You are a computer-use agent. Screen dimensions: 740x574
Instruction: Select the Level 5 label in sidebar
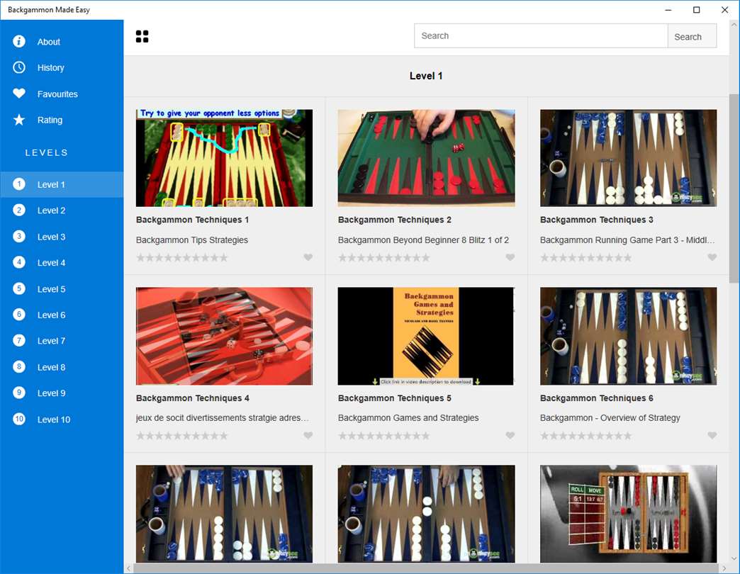[x=52, y=289]
